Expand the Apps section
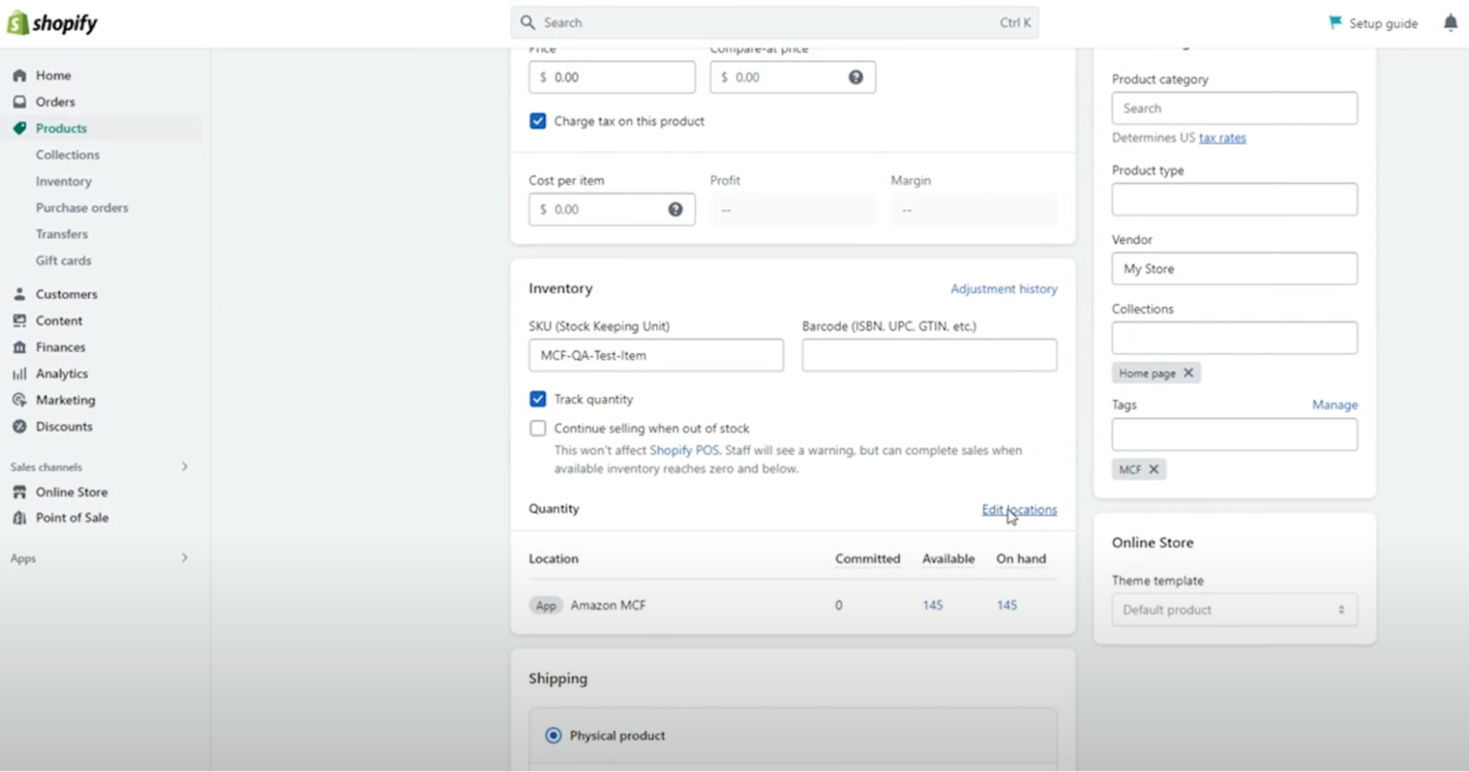Image resolution: width=1469 pixels, height=772 pixels. [x=185, y=558]
